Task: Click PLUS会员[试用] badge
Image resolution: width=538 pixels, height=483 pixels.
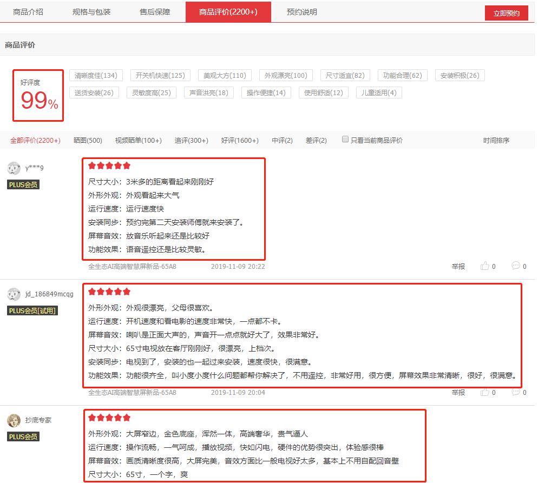Action: pyautogui.click(x=32, y=310)
